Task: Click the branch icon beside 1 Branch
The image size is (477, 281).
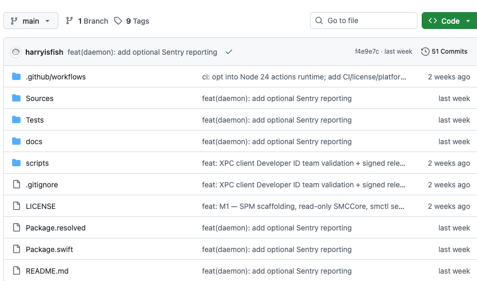Action: (69, 21)
